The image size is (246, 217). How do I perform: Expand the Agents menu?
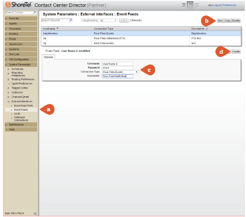pos(21,23)
